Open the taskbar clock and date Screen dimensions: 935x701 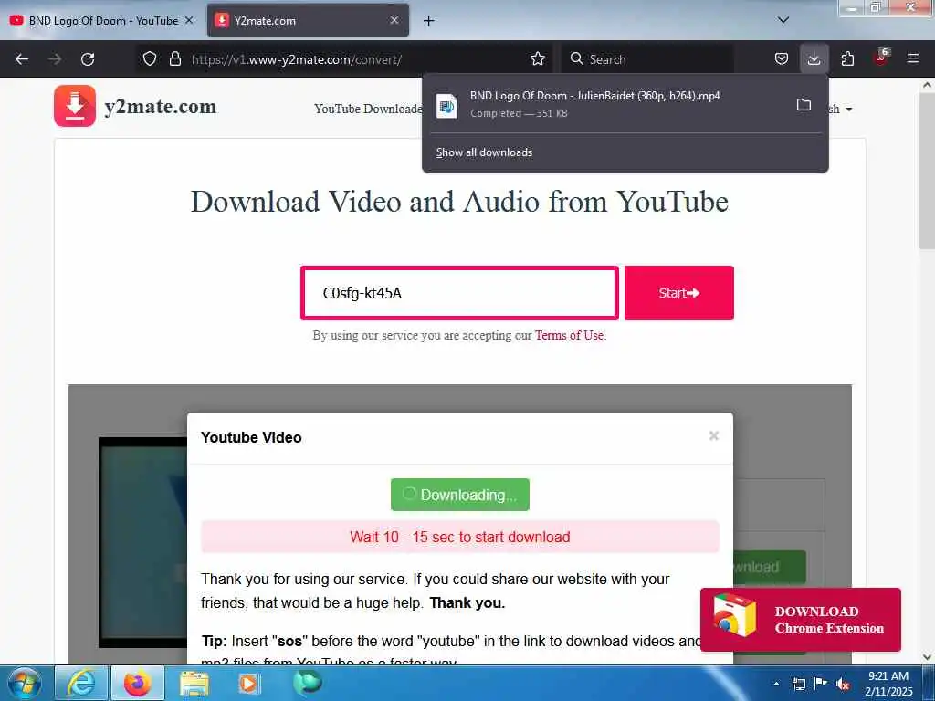pos(888,684)
